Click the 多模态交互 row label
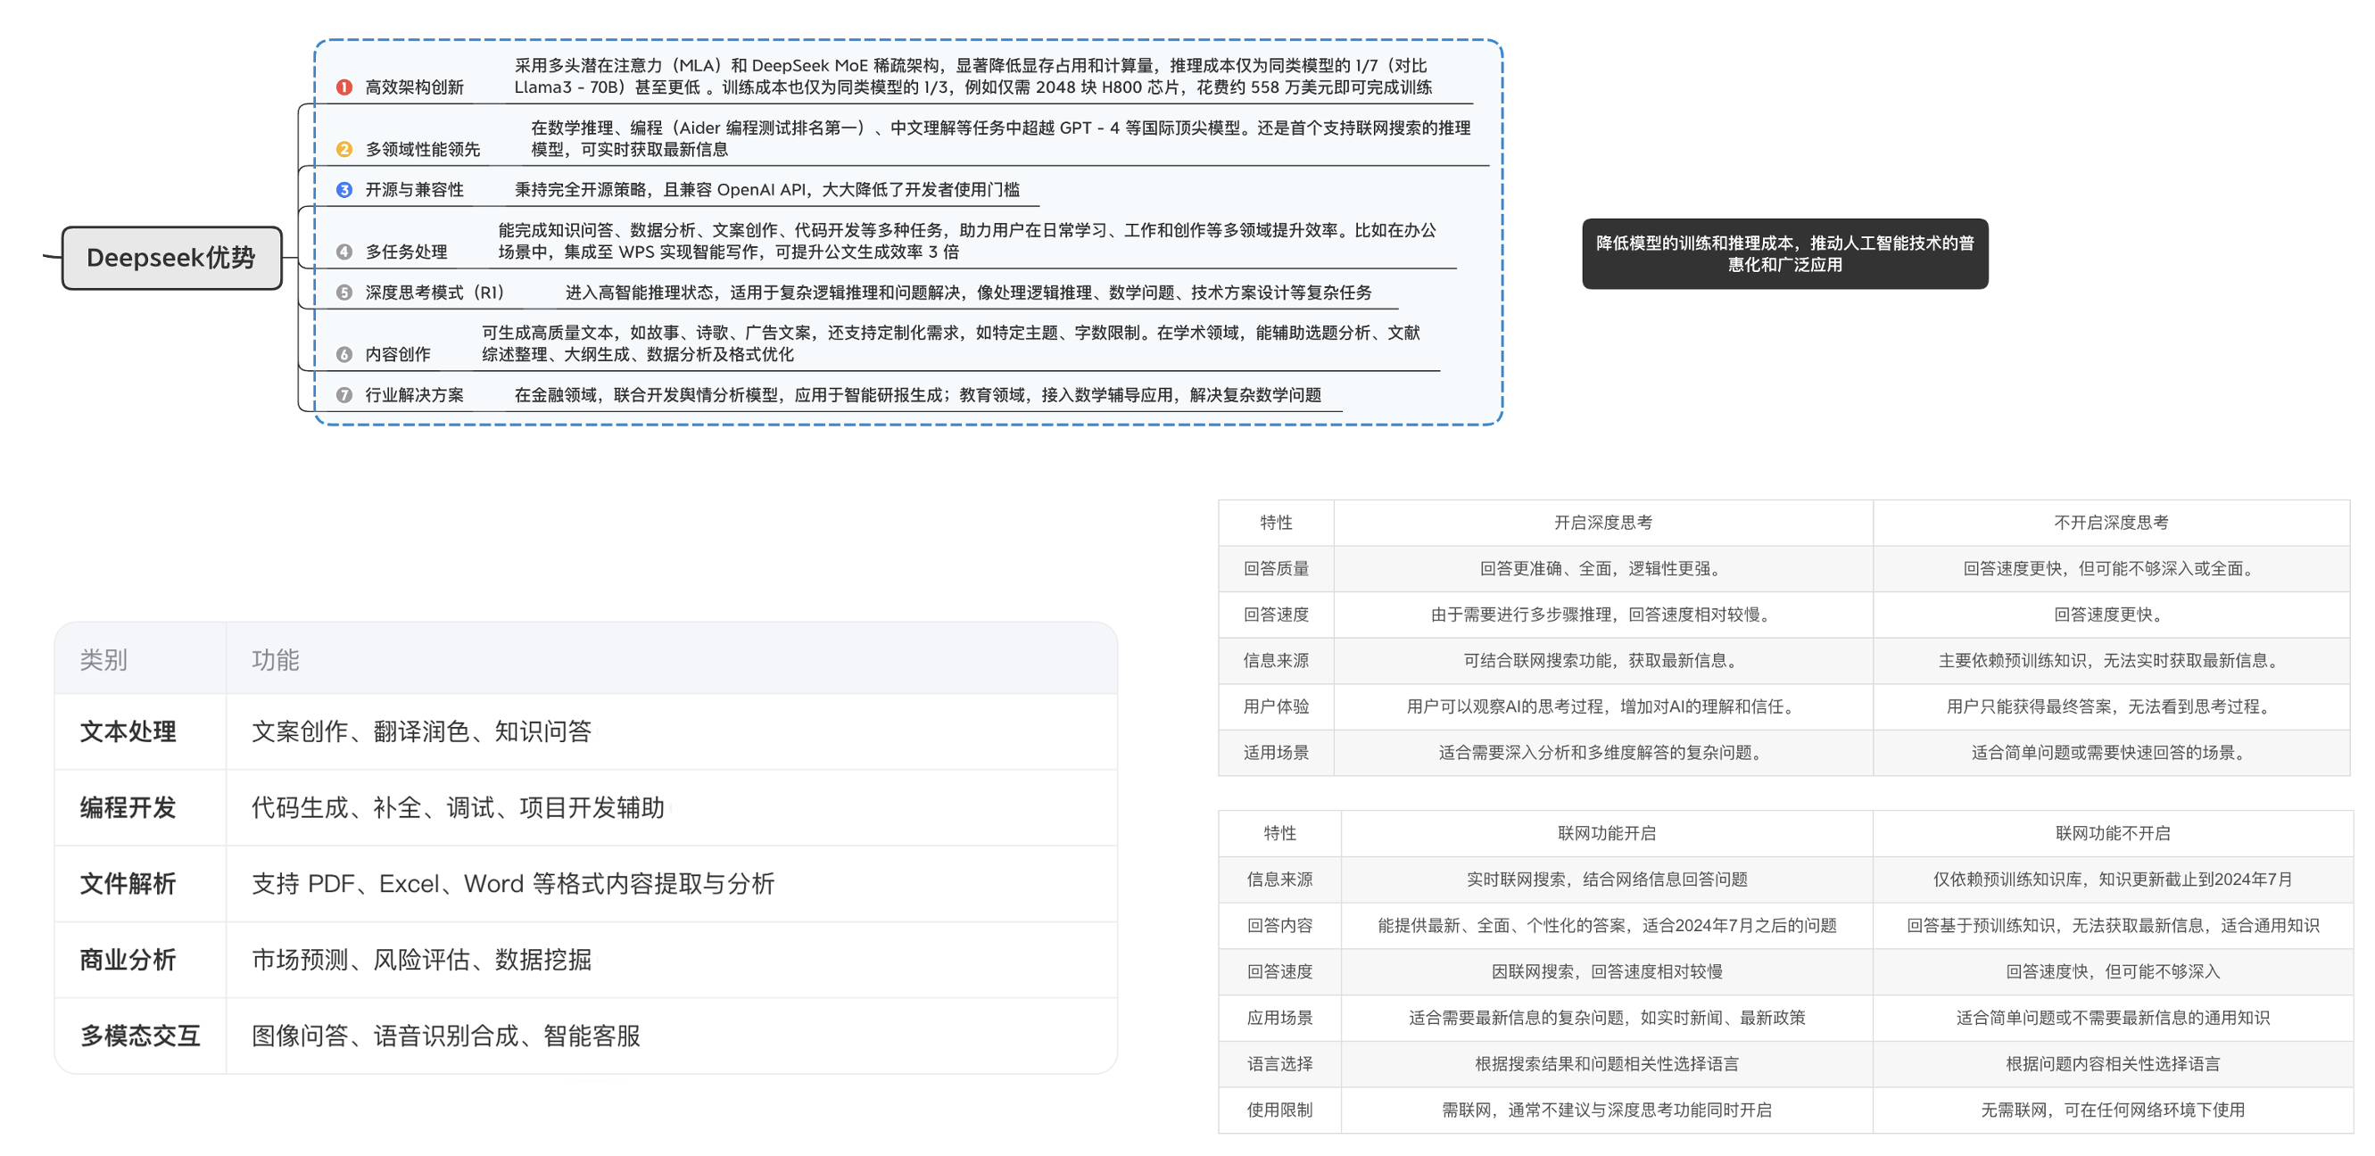2375x1156 pixels. coord(140,1036)
